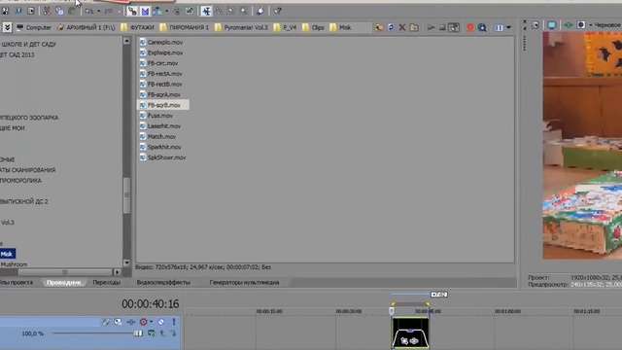Open the Clips favorite folder
The image size is (622, 350).
(313, 27)
